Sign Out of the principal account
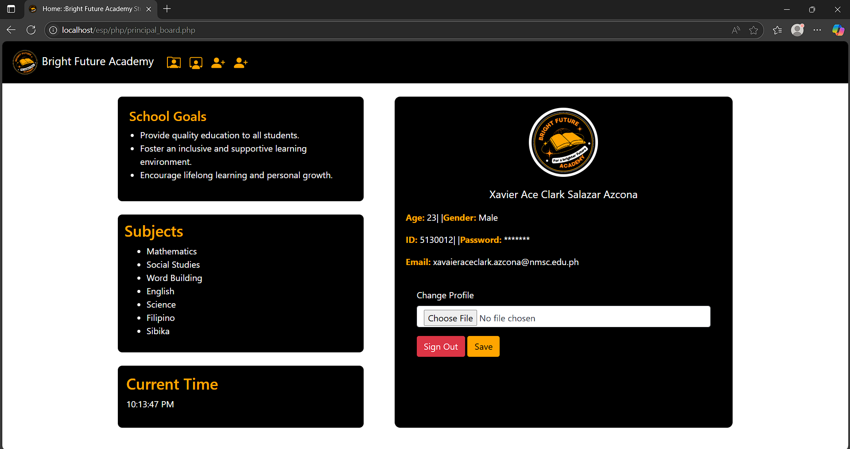The height and width of the screenshot is (449, 850). [x=440, y=346]
